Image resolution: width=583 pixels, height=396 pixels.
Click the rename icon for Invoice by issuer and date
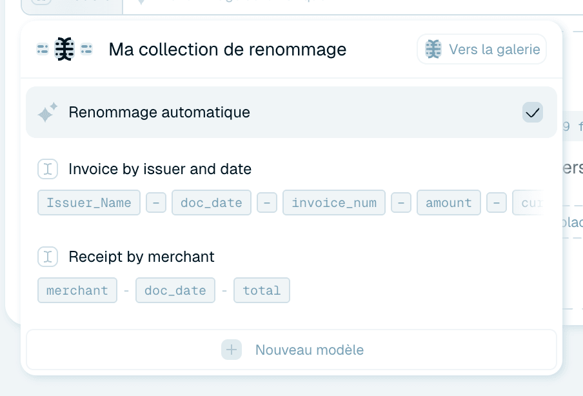(48, 169)
